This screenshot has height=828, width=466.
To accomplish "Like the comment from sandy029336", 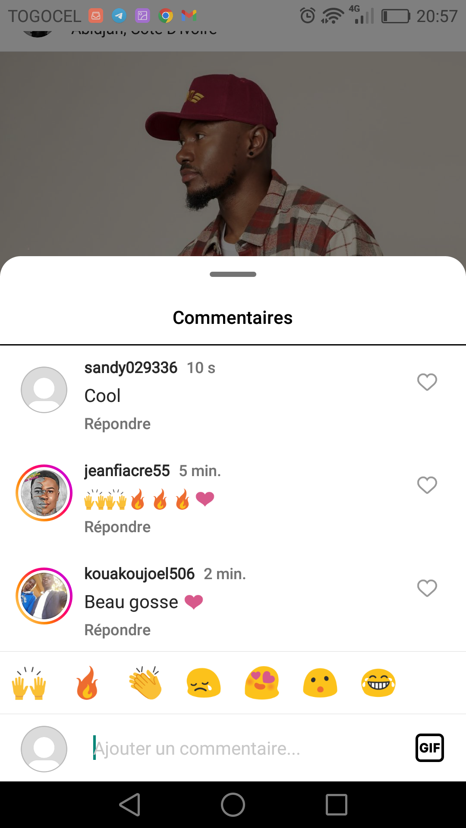I will tap(427, 382).
